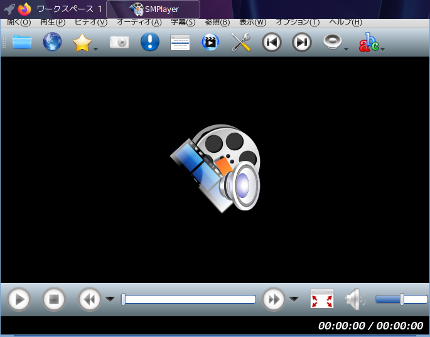
Task: Take a screenshot with the camera icon
Action: tap(119, 42)
